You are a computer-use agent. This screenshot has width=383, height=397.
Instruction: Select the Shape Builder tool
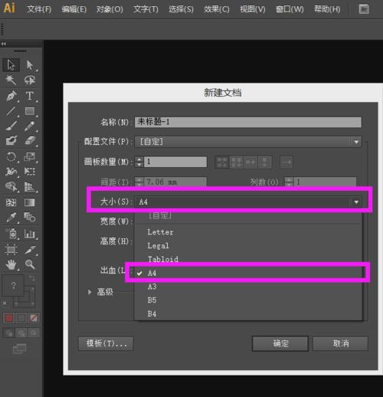tap(11, 187)
